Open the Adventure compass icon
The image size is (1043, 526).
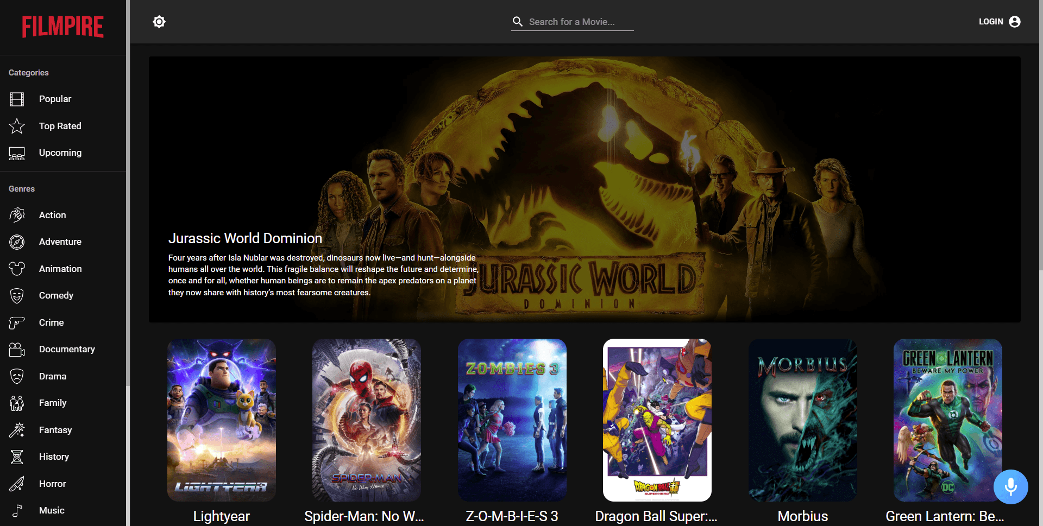click(17, 242)
